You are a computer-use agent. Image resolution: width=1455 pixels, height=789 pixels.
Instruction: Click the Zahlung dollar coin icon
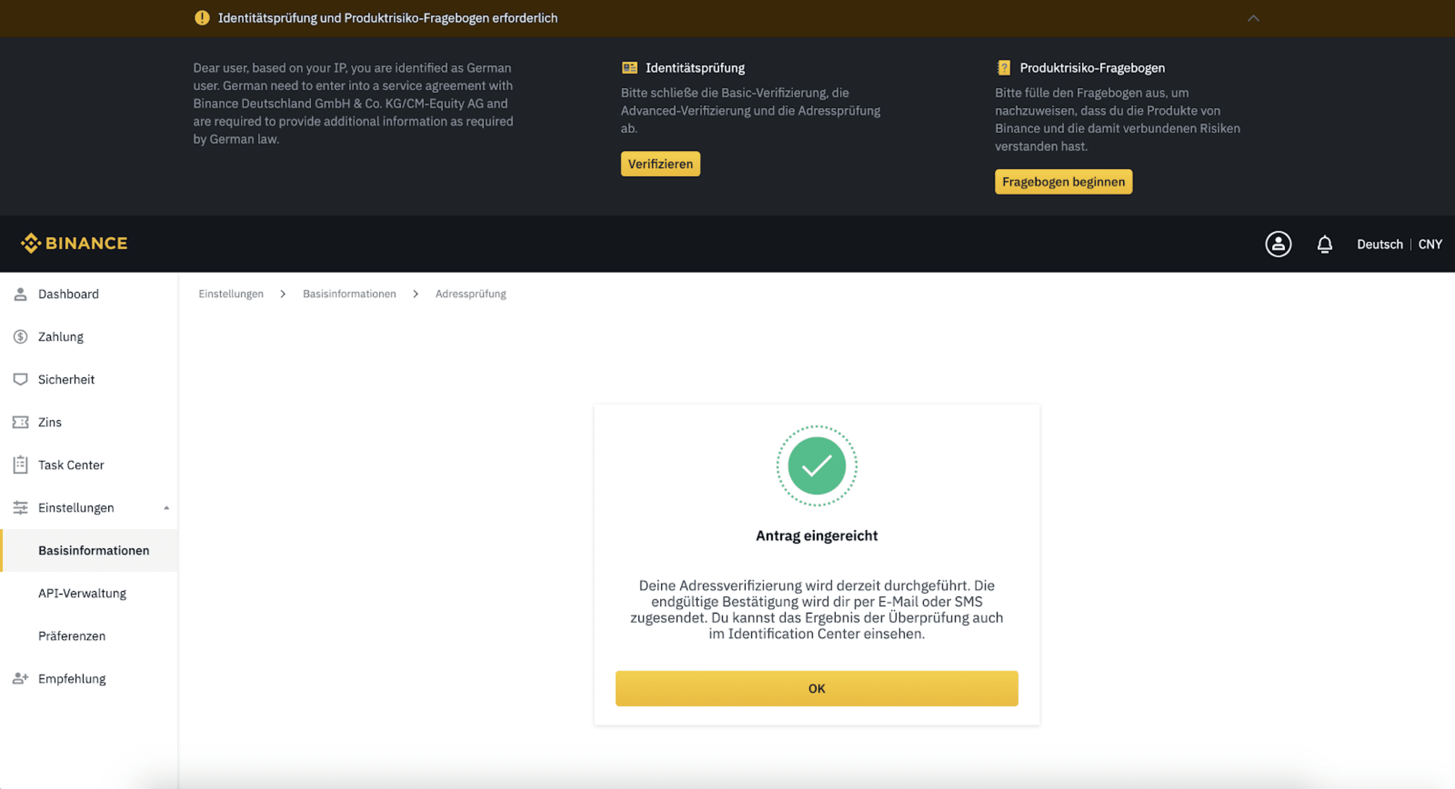(x=20, y=337)
